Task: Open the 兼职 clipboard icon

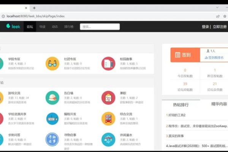Action: (x=108, y=98)
